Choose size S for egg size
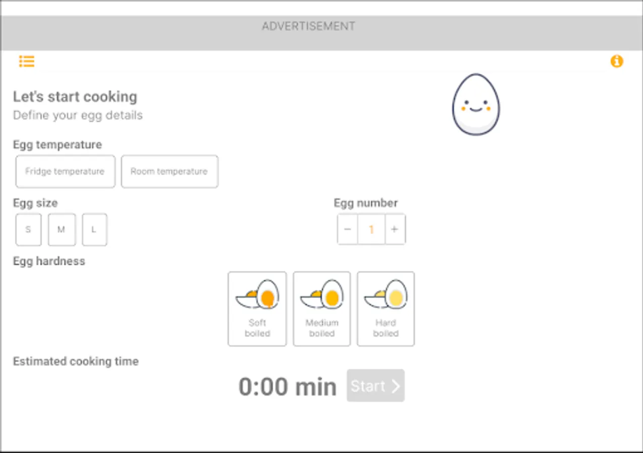The image size is (643, 453). pyautogui.click(x=28, y=230)
